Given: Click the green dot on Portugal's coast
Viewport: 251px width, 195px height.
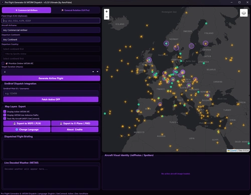Looking at the screenshot, I should 139,104.
